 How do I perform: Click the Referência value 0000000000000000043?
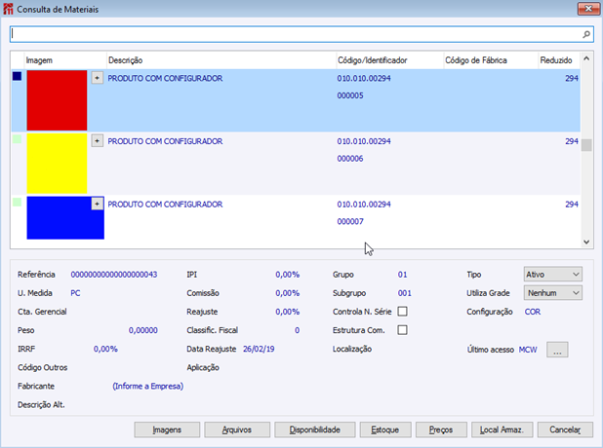[114, 275]
